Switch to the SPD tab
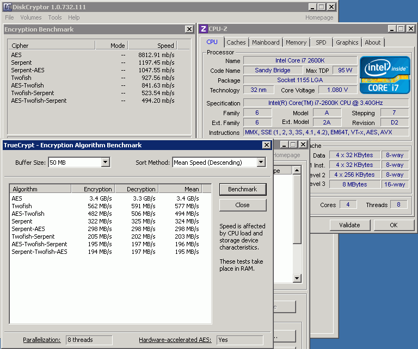Viewport: 418px width, 349px height. pyautogui.click(x=321, y=42)
